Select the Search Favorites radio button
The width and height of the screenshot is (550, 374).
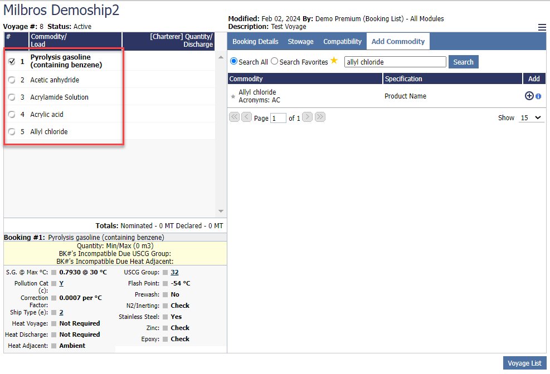(274, 61)
